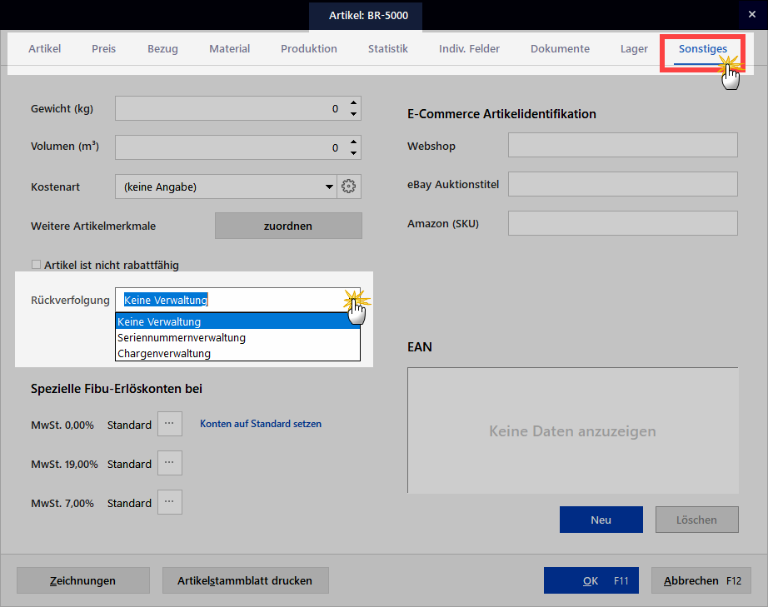This screenshot has height=607, width=768.
Task: Click ellipsis button for MwSt. 19,00%
Action: [x=169, y=463]
